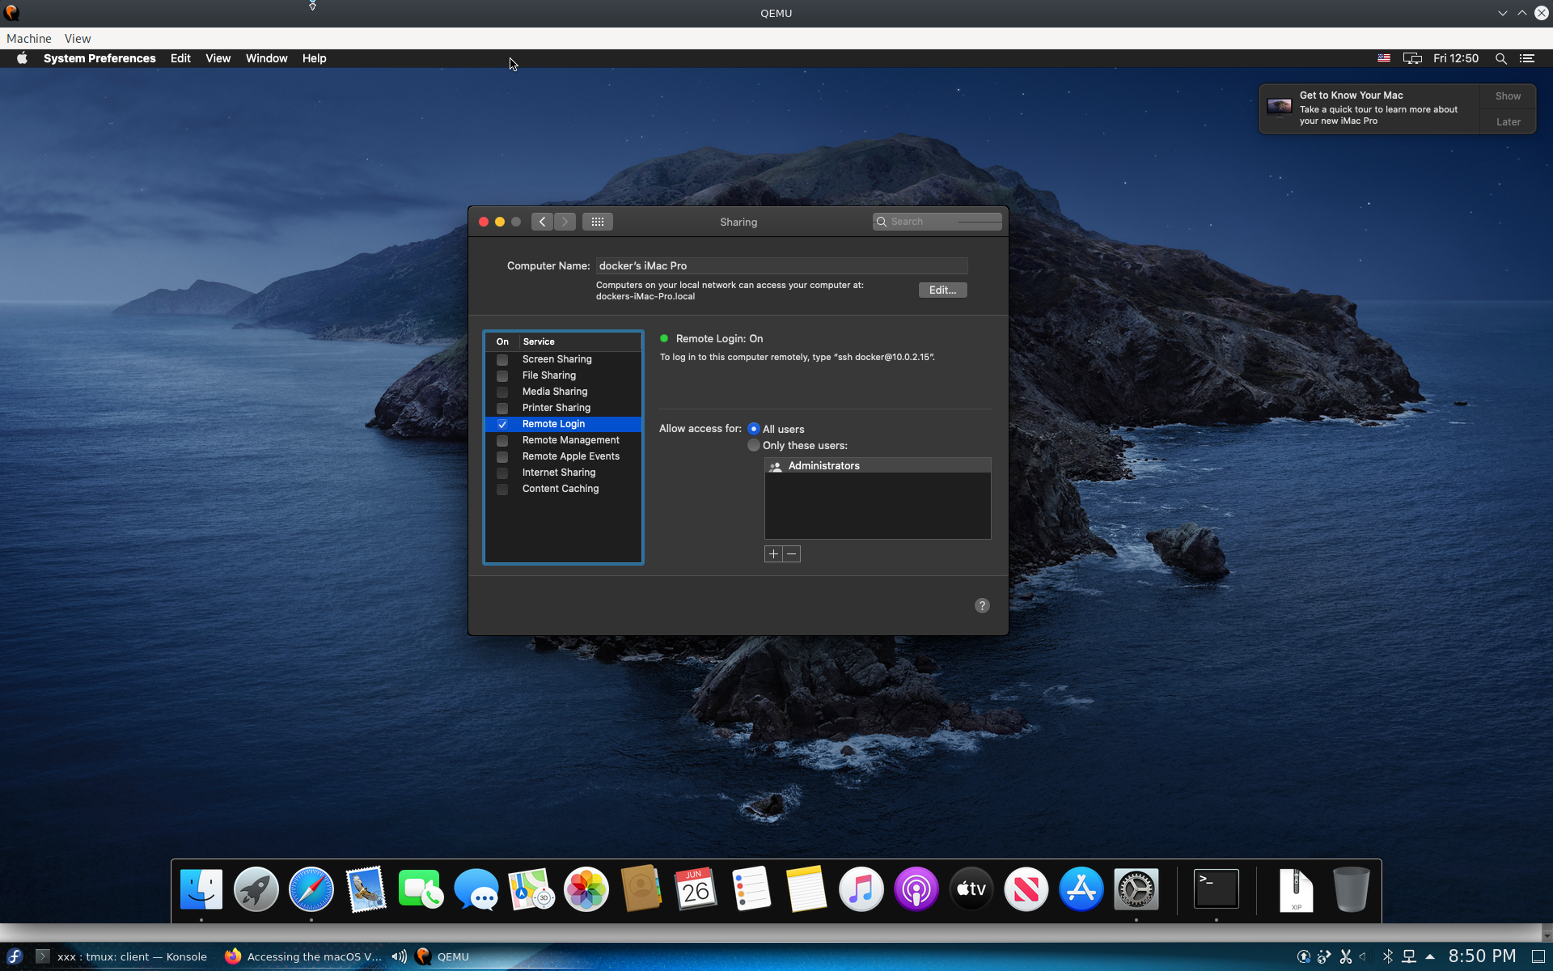This screenshot has width=1553, height=971.
Task: Open the Apple menu
Action: (22, 58)
